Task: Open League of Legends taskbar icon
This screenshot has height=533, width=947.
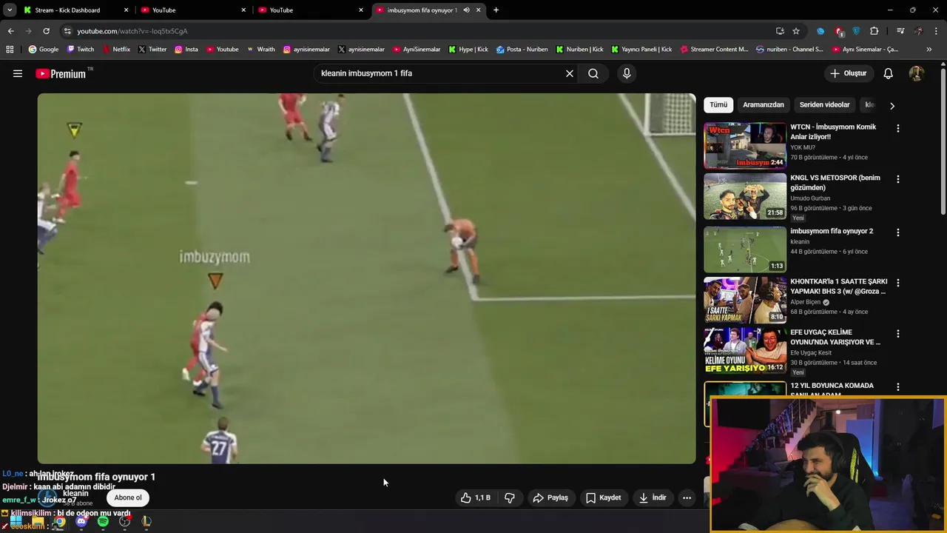Action: (146, 522)
